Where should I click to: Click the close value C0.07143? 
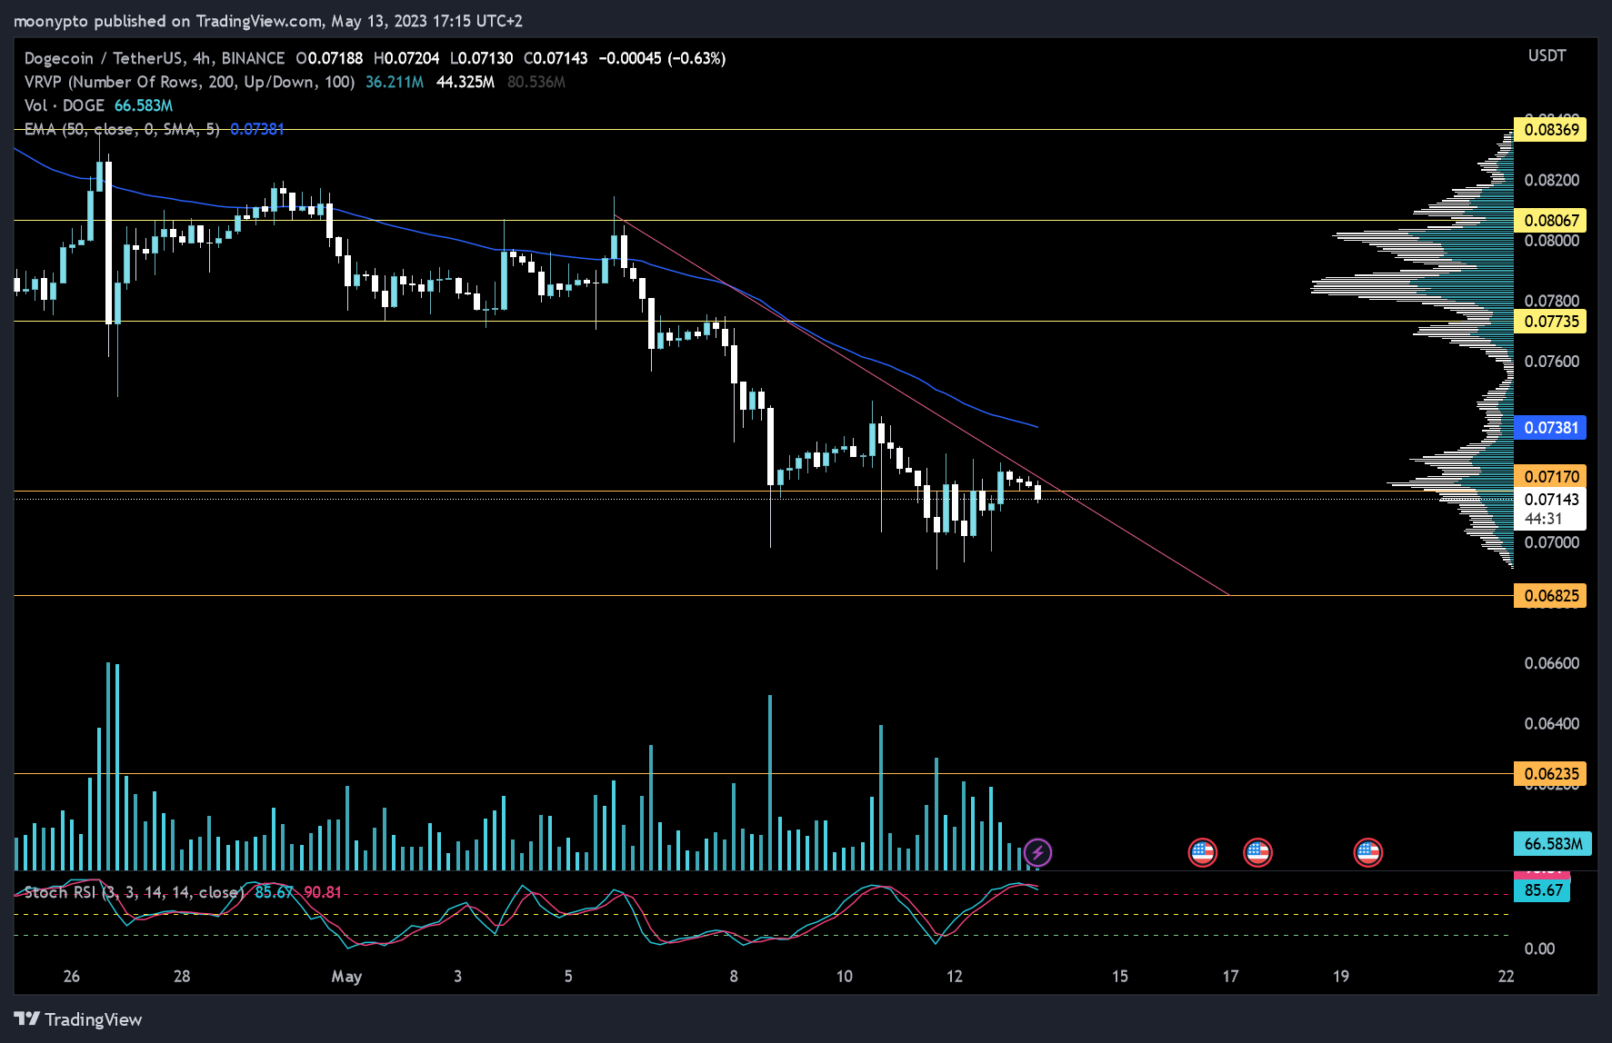[x=556, y=58]
